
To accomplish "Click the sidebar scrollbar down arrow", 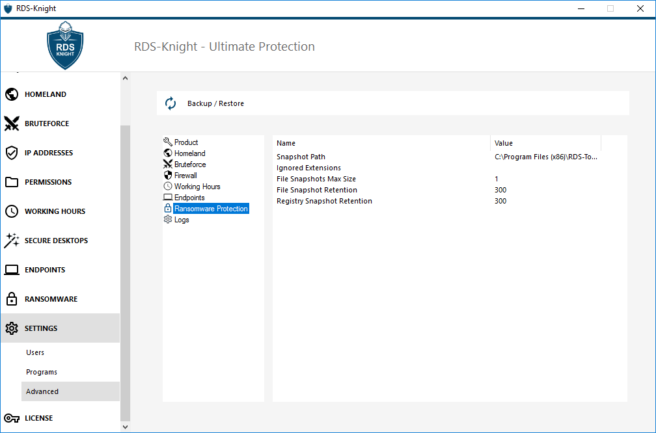I will (x=125, y=426).
